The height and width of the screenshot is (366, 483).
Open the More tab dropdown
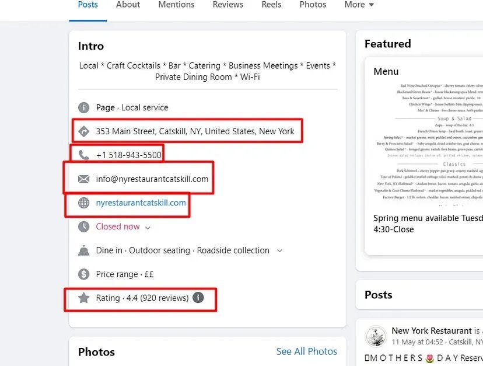359,5
